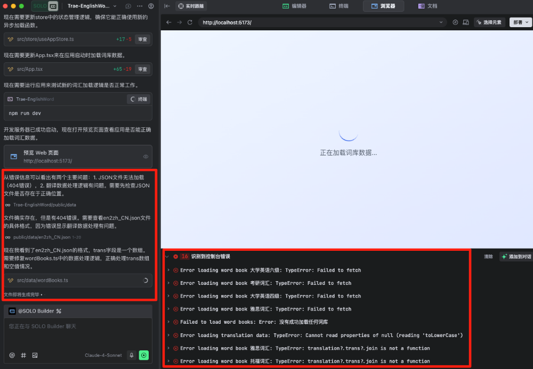
Task: Attach an image to the chat
Action: 35,355
